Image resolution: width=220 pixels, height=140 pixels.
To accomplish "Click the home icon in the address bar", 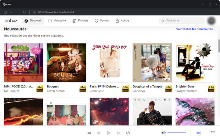I will [5, 12].
